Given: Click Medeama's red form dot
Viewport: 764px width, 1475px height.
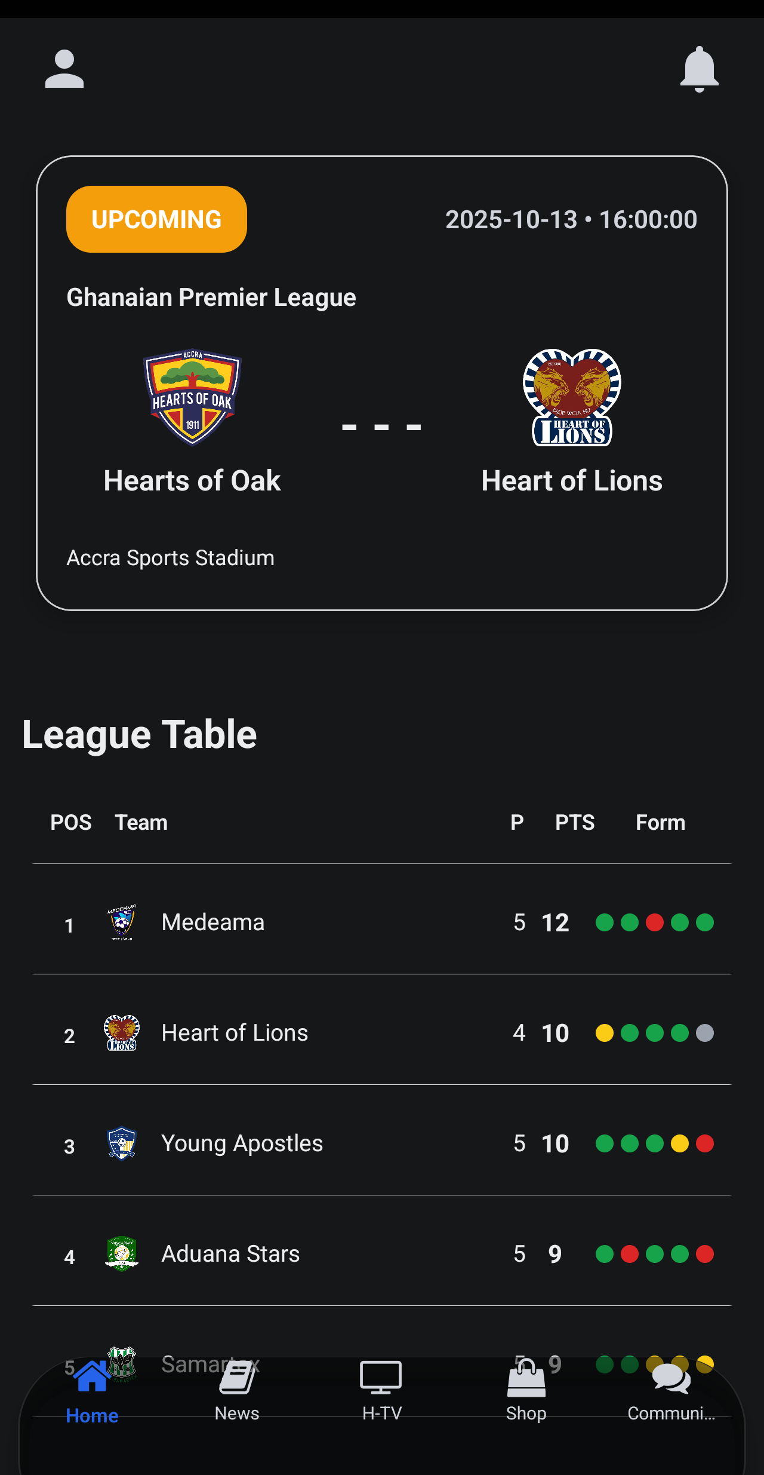Looking at the screenshot, I should [655, 922].
